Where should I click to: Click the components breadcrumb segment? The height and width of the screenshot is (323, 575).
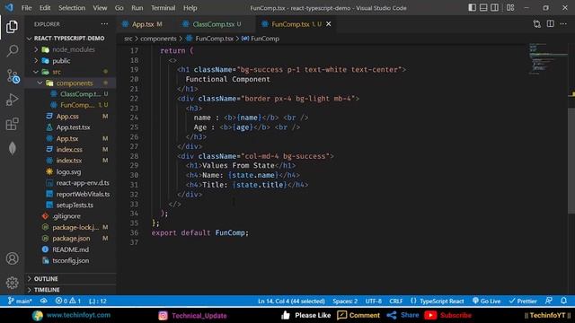click(158, 39)
